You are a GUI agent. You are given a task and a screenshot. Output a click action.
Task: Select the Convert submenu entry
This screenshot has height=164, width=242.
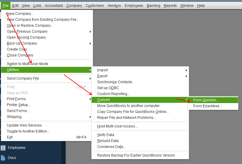140,100
